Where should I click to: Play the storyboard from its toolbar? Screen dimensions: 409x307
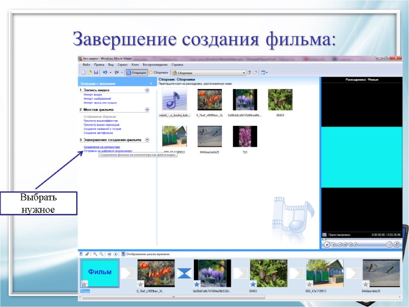(x=116, y=254)
